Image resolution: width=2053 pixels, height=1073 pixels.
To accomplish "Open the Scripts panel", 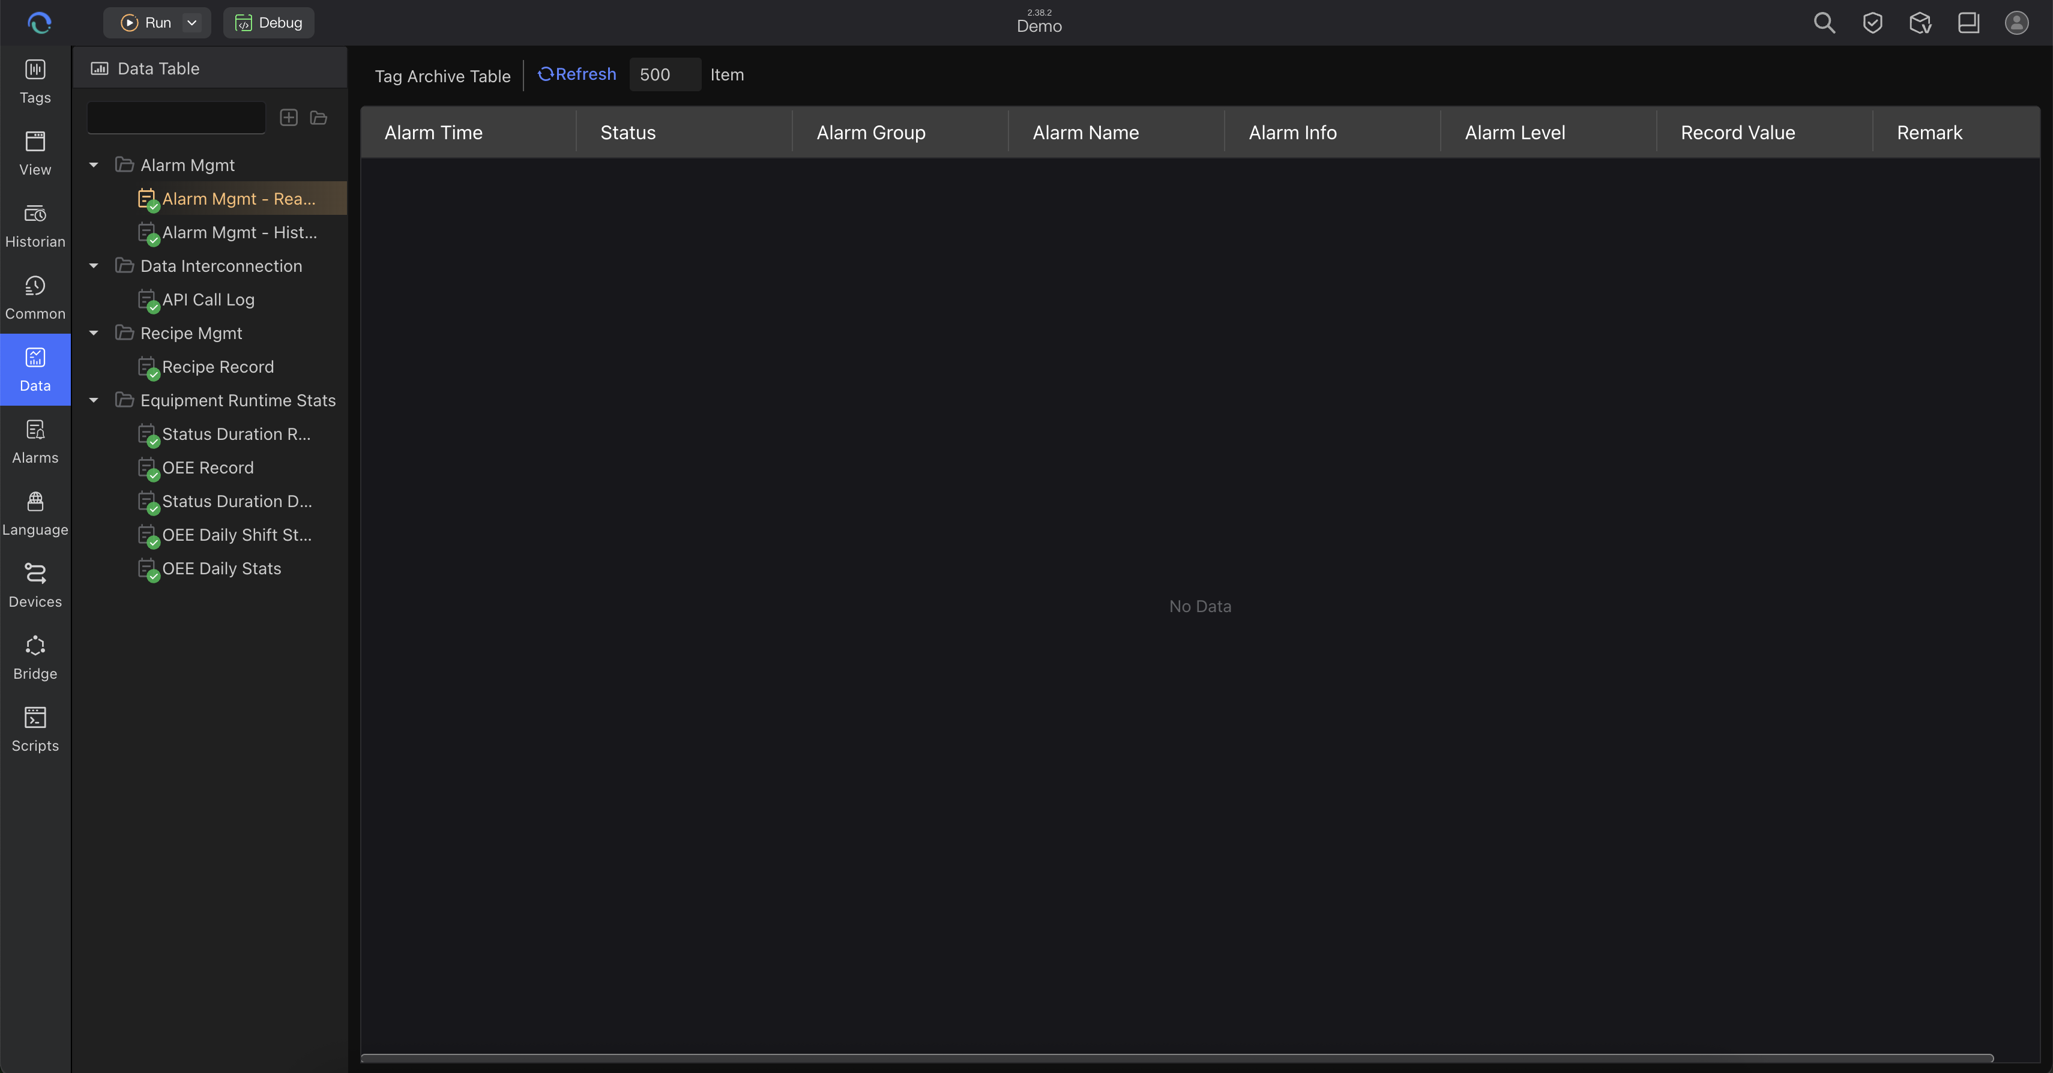I will click(35, 728).
